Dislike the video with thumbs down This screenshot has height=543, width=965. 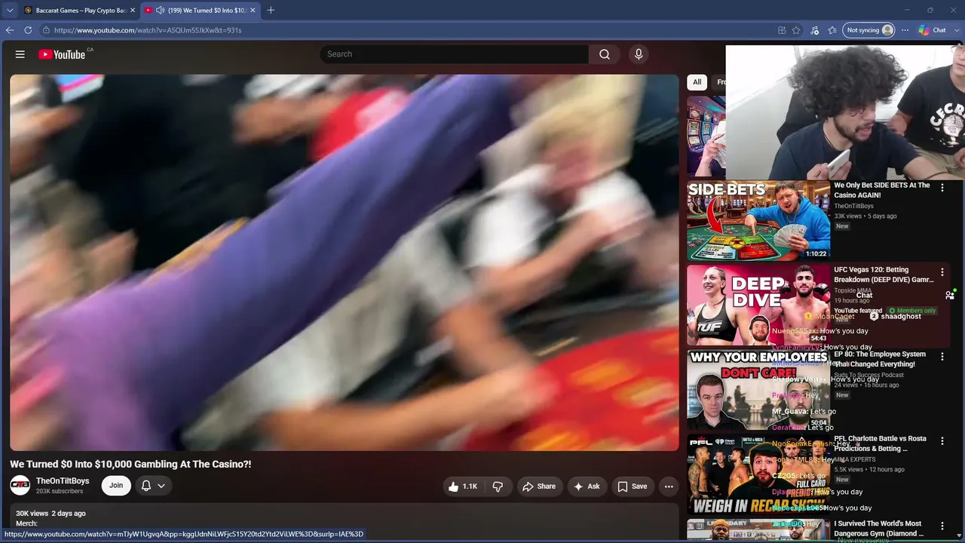tap(498, 486)
